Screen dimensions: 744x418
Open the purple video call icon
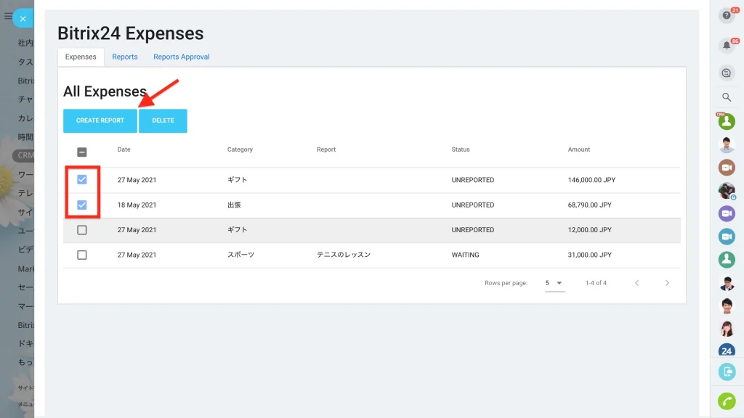[x=727, y=213]
